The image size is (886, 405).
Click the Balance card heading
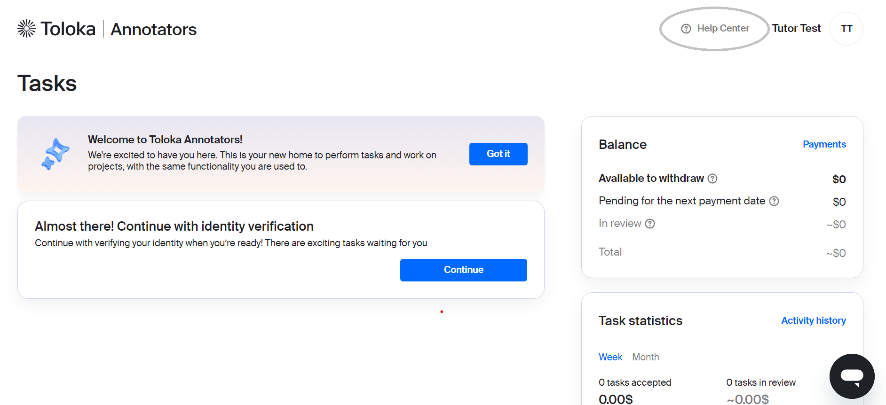[x=623, y=145]
